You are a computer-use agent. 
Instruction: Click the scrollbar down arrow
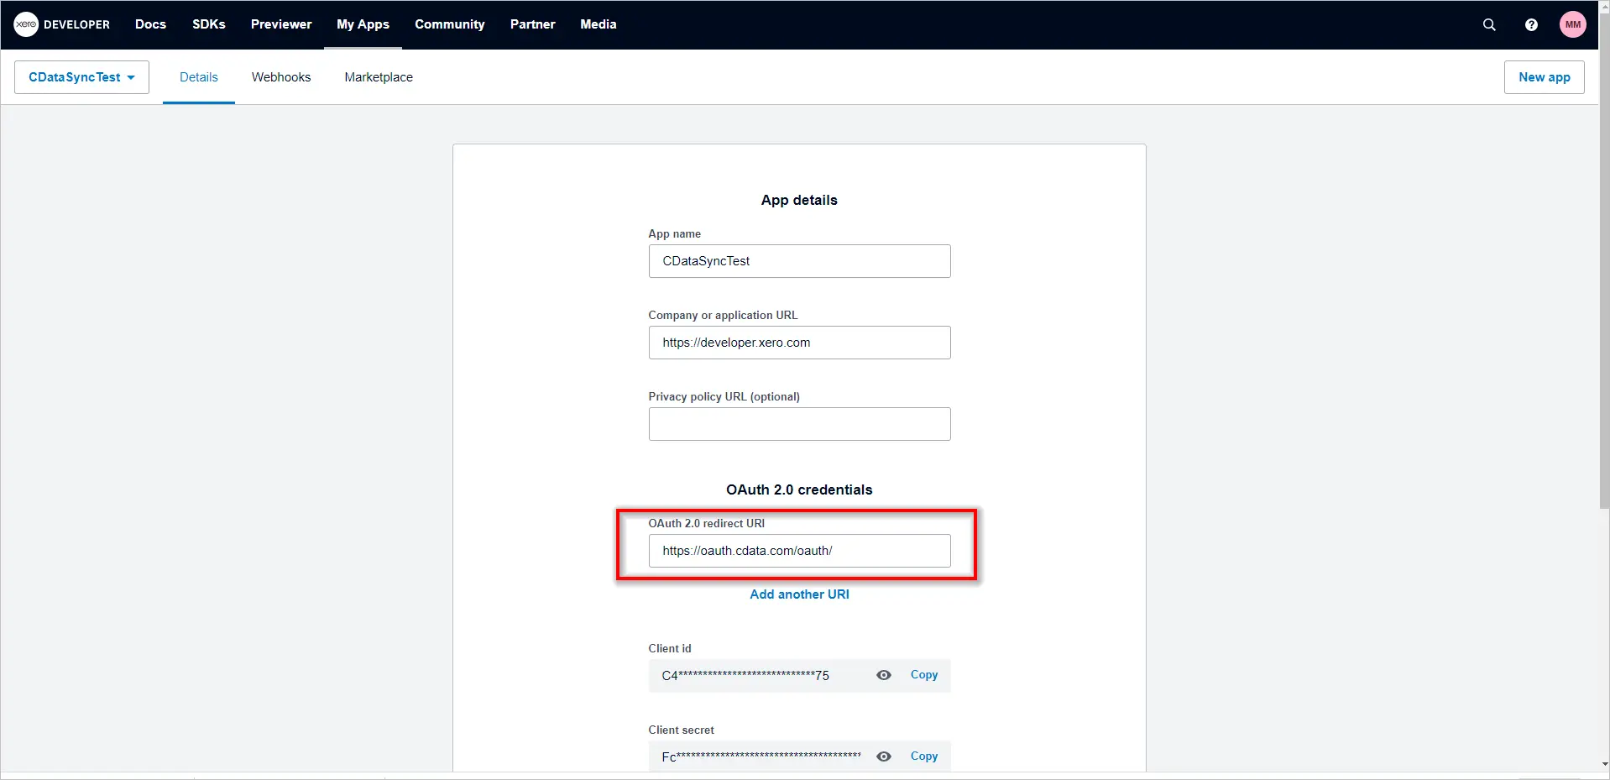[x=1604, y=765]
